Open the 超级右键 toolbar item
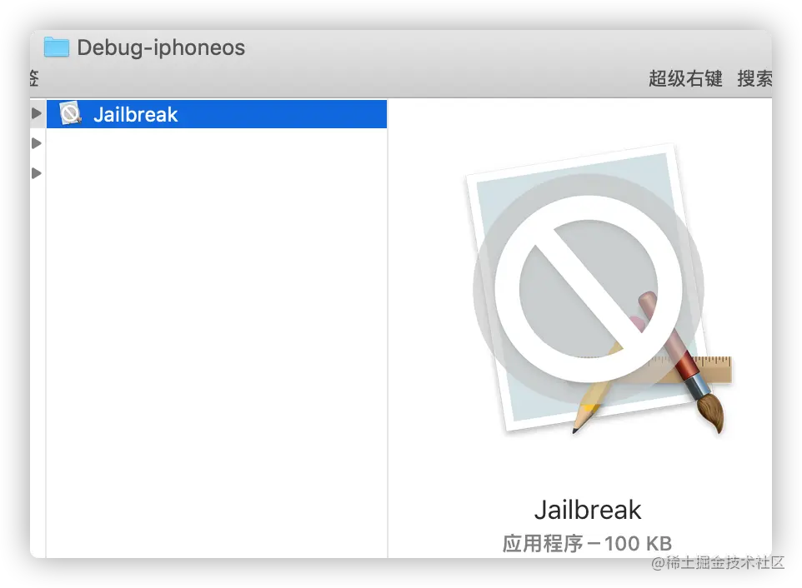The image size is (802, 588). (x=685, y=78)
